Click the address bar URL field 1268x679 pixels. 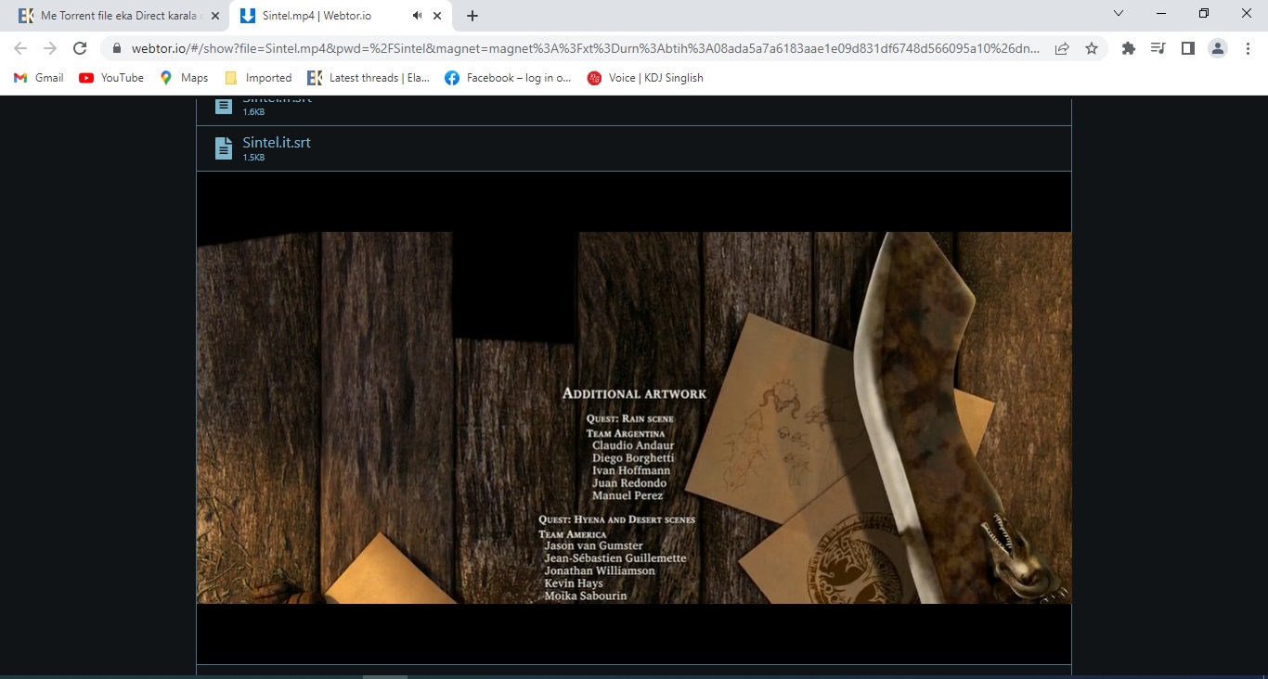(585, 48)
